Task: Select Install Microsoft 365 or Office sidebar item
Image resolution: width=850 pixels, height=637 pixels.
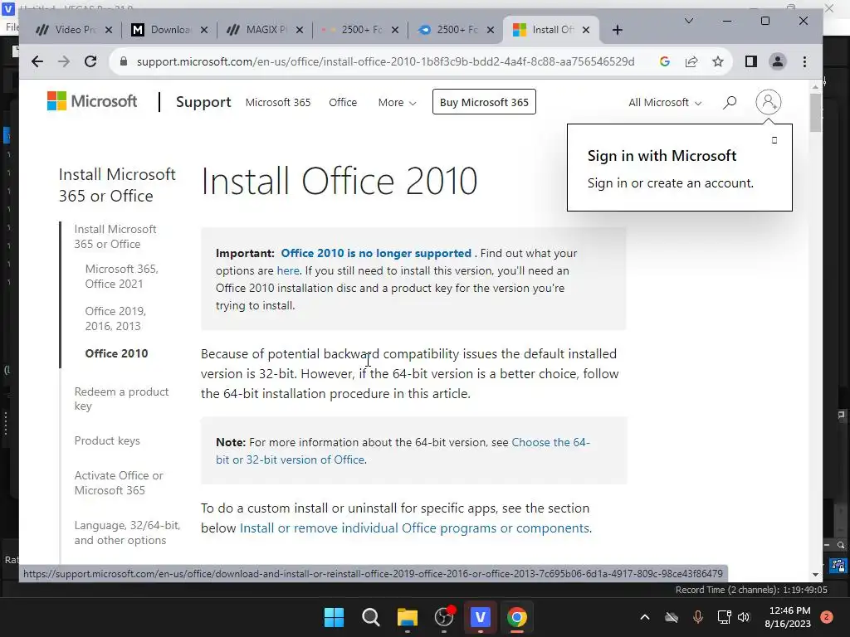Action: pyautogui.click(x=115, y=236)
